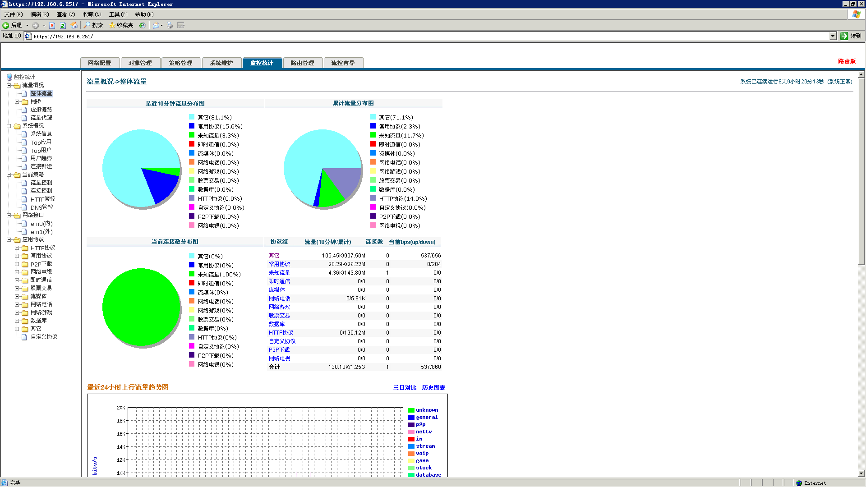Select 用户趋势 in the tree
This screenshot has width=866, height=487.
click(x=41, y=158)
